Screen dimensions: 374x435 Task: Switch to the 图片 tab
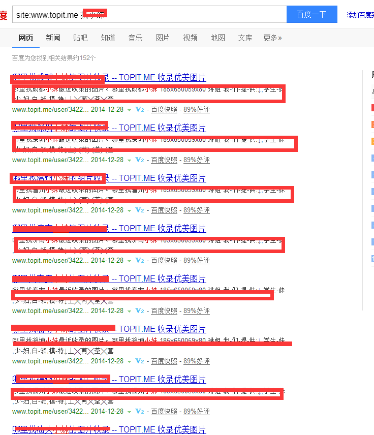[x=163, y=38]
